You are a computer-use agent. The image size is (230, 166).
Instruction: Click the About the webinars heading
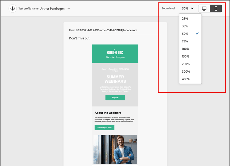click(108, 113)
